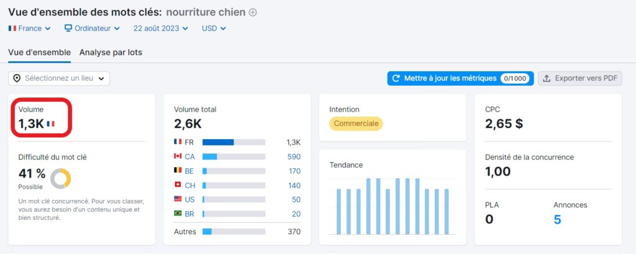Screen dimensions: 636x254
Task: Click the Brazil flag icon in volume list
Action: tap(178, 214)
